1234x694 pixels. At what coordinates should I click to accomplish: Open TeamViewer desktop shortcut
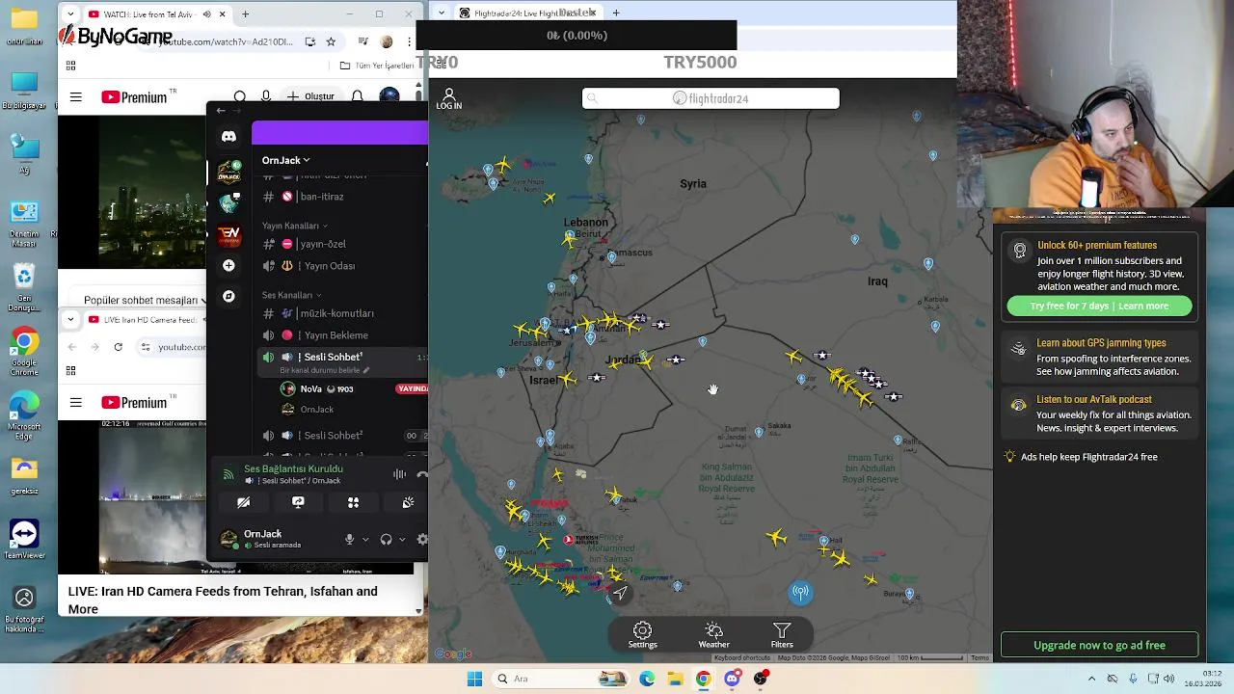point(24,538)
